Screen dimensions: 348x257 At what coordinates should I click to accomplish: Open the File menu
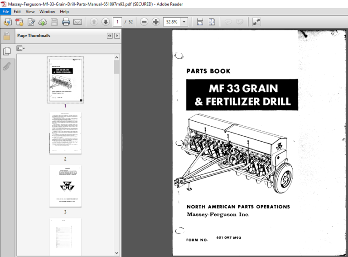5,11
